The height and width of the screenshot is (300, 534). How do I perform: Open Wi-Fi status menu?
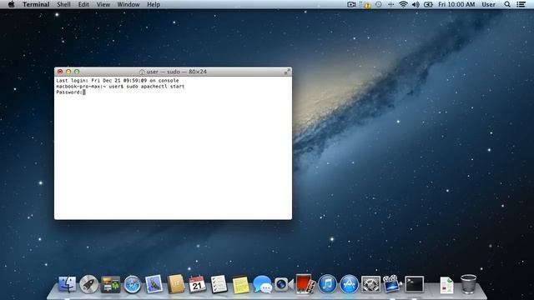[403, 4]
